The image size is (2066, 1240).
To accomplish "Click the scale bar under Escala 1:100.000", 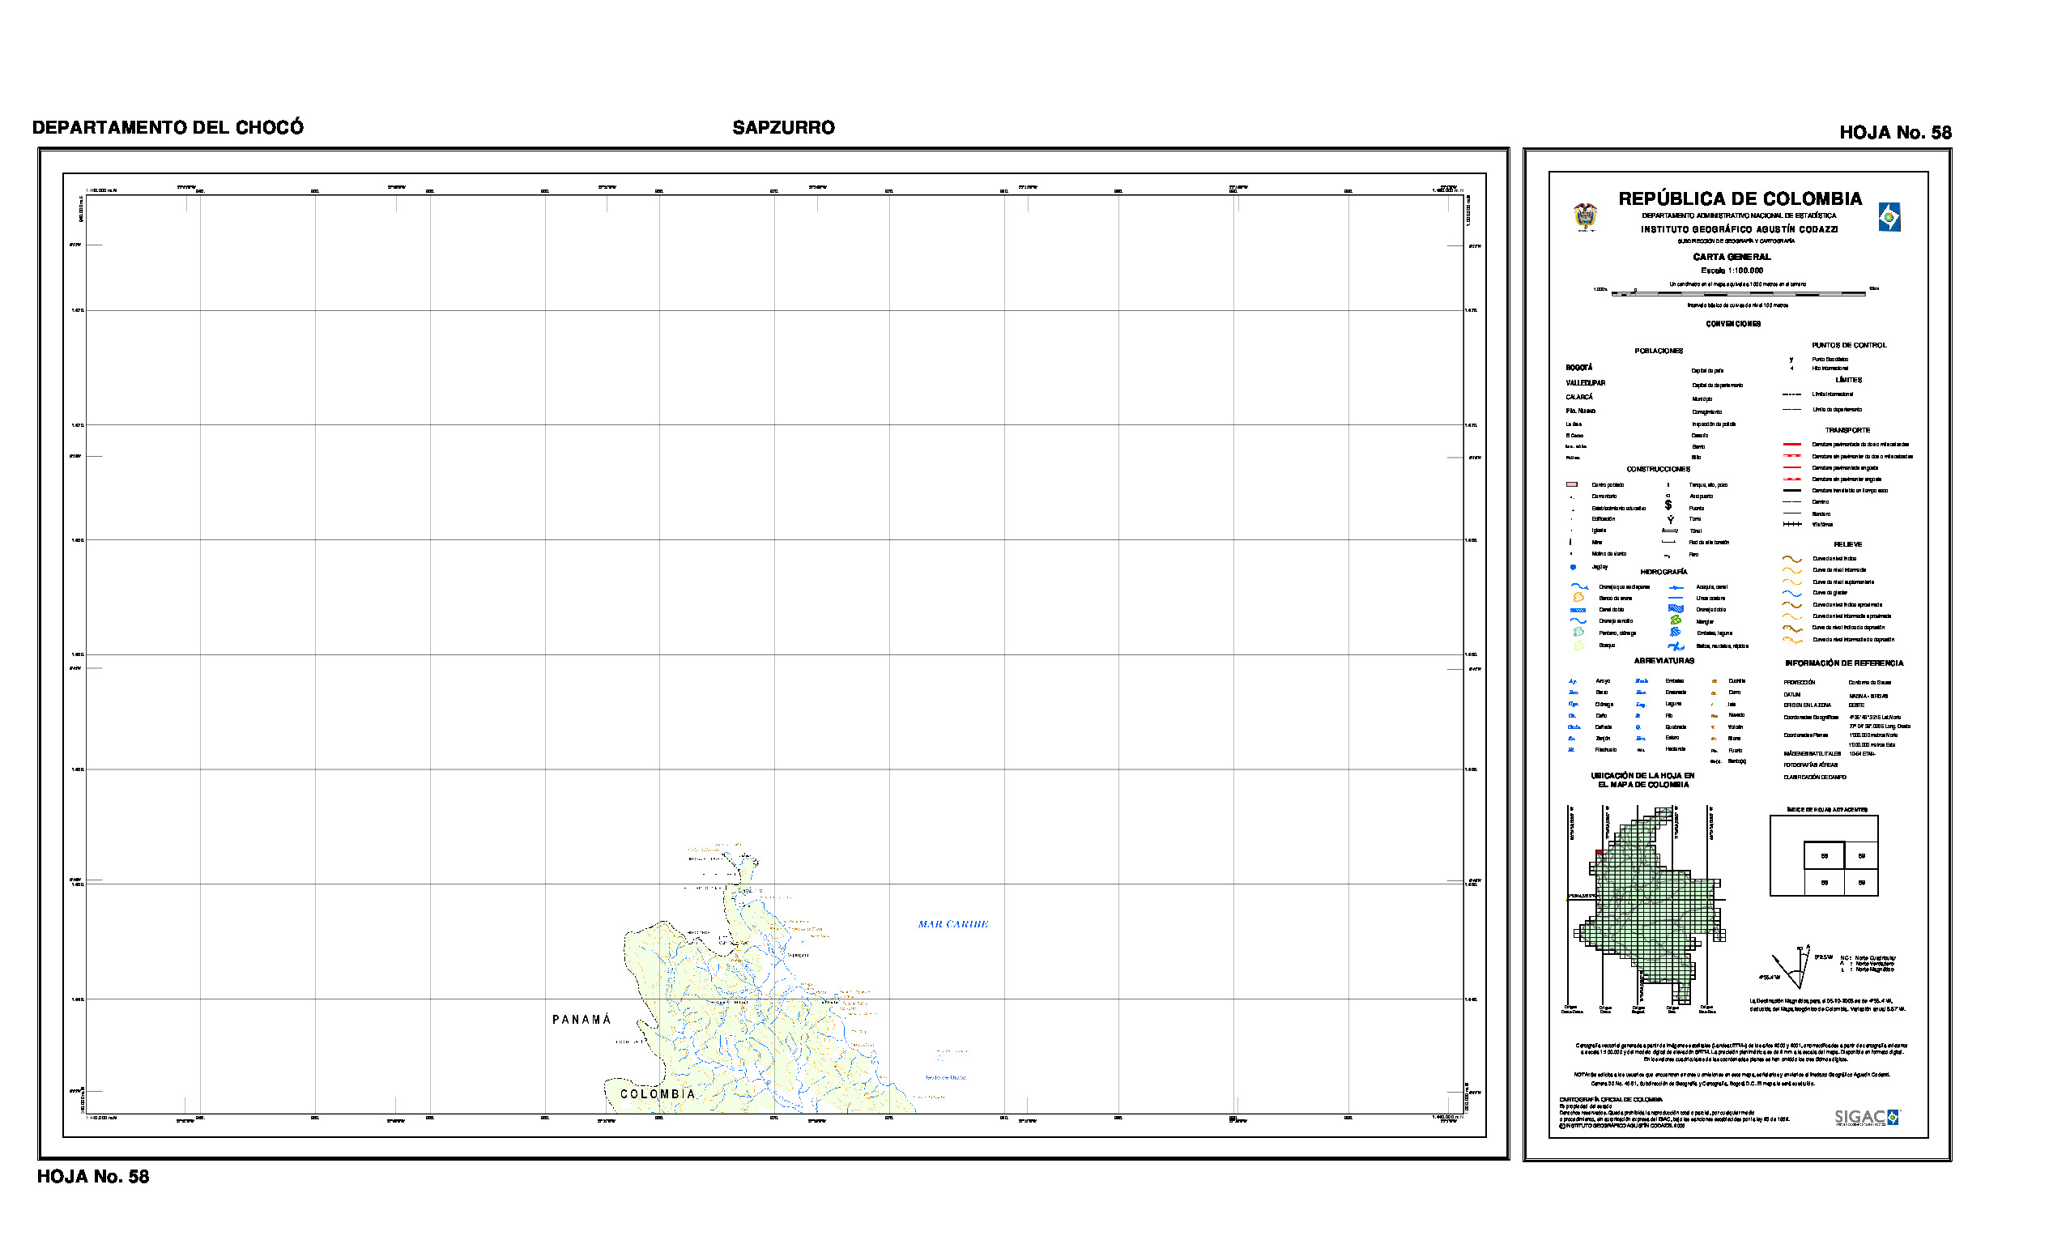I will tap(1738, 293).
